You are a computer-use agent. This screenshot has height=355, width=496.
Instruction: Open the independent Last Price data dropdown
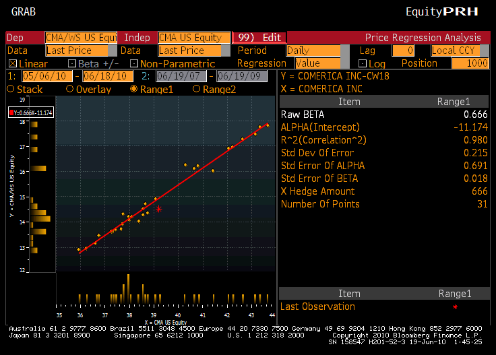pyautogui.click(x=194, y=51)
